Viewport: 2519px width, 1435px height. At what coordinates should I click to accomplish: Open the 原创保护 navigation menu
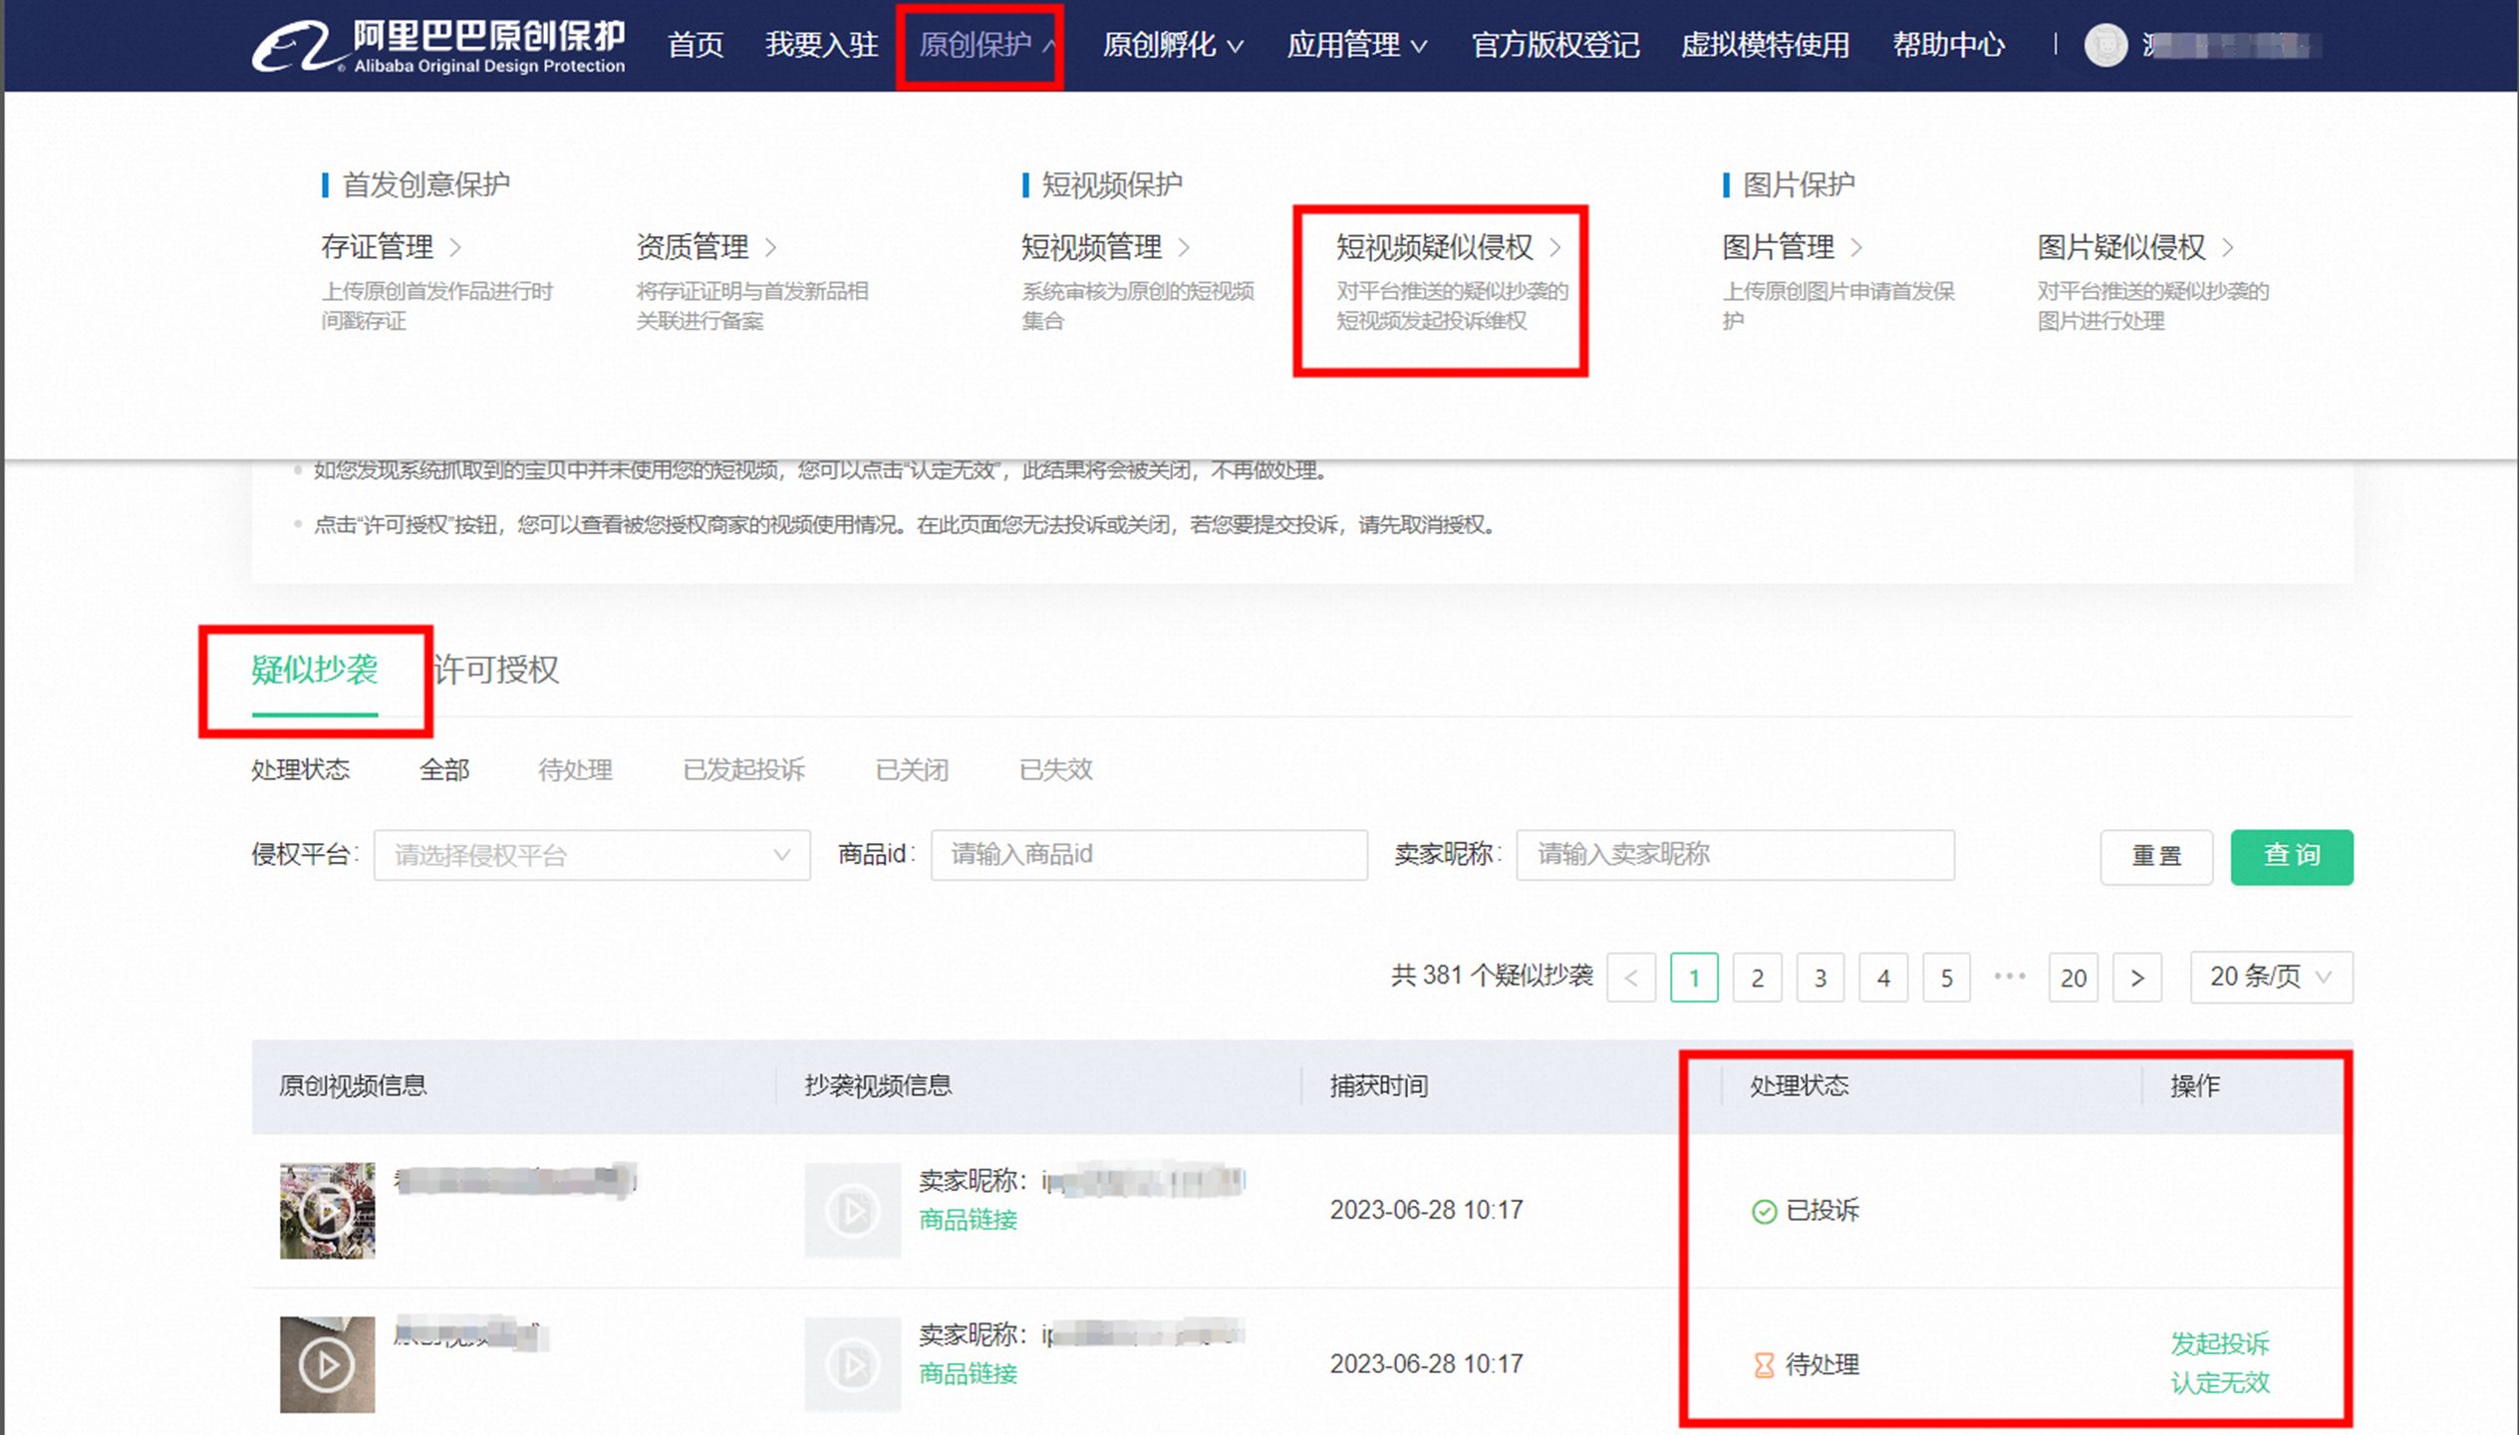point(986,46)
